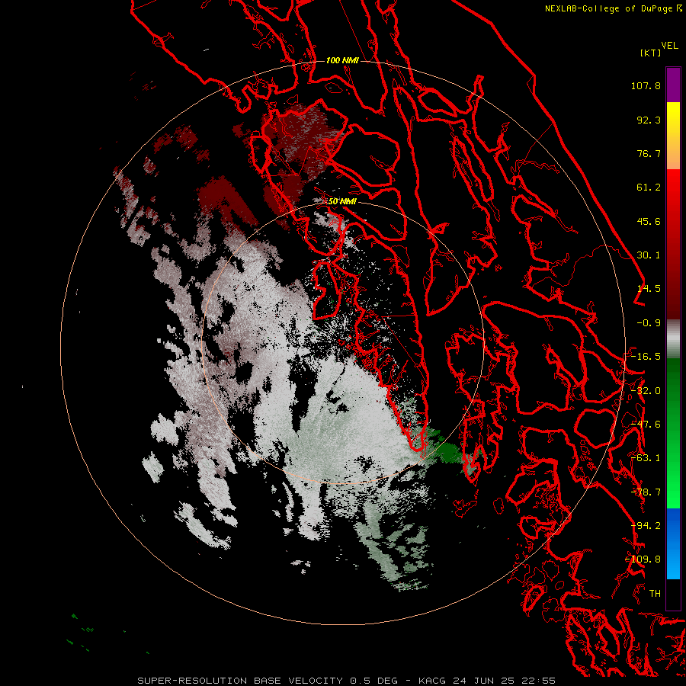This screenshot has width=686, height=686.
Task: Click the TH label on the legend
Action: 655,594
